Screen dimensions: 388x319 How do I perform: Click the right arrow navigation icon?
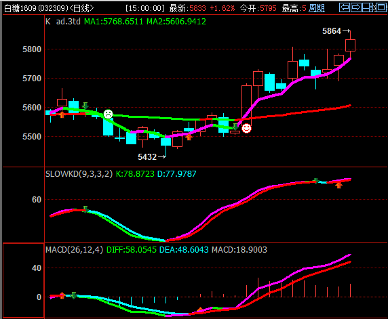click(356, 7)
